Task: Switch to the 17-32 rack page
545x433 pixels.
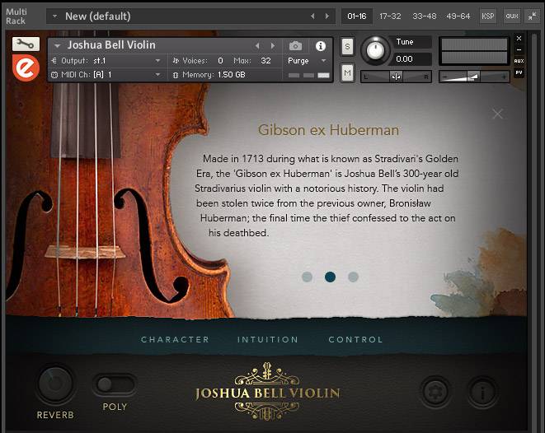Action: pyautogui.click(x=391, y=16)
